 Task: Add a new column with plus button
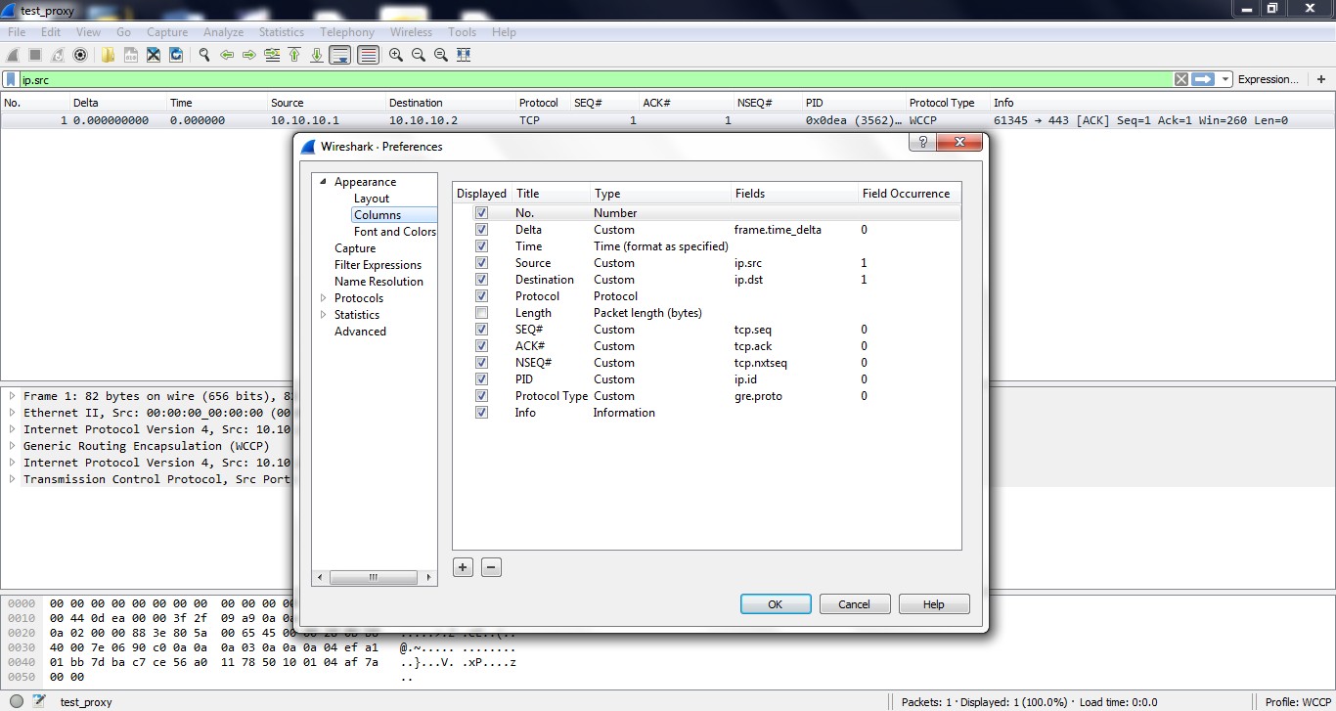tap(463, 567)
